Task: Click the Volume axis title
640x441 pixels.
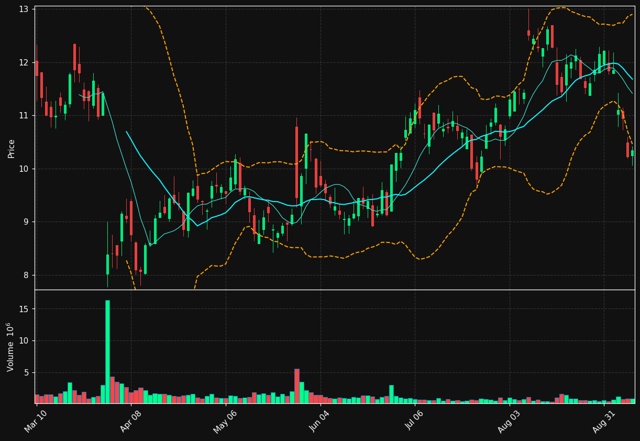Action: 10,347
